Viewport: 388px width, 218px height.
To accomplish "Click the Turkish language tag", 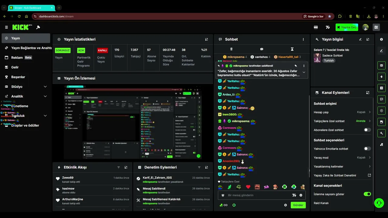I will pyautogui.click(x=329, y=61).
